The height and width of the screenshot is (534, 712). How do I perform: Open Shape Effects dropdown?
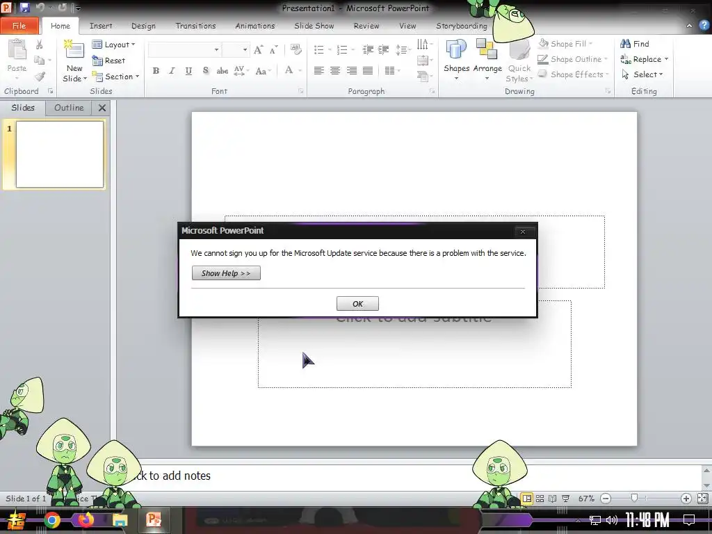[x=573, y=74]
